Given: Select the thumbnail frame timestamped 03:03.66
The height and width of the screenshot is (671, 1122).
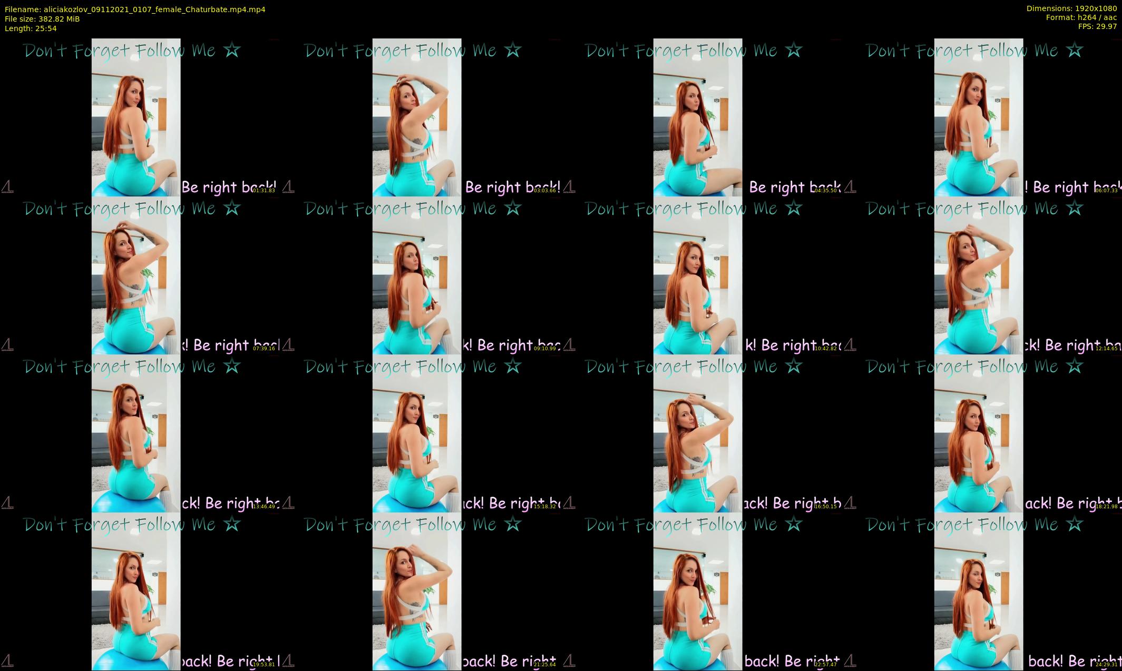Looking at the screenshot, I should click(x=420, y=117).
